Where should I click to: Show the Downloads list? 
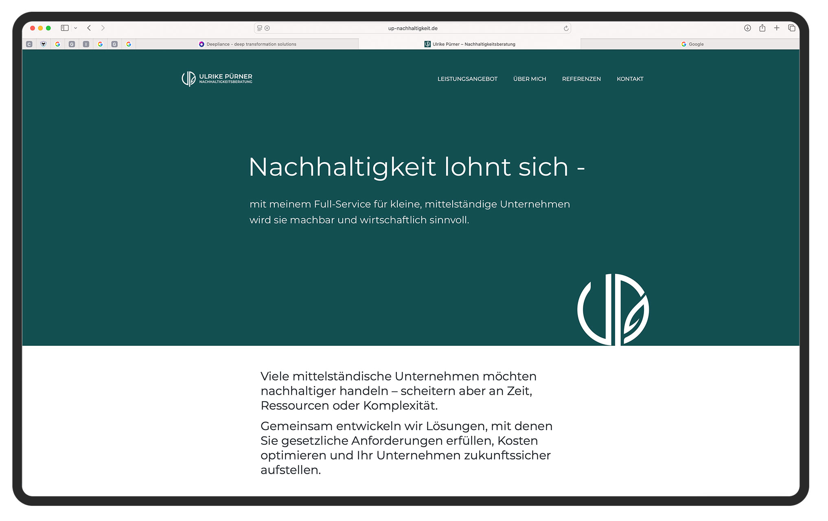pyautogui.click(x=747, y=28)
